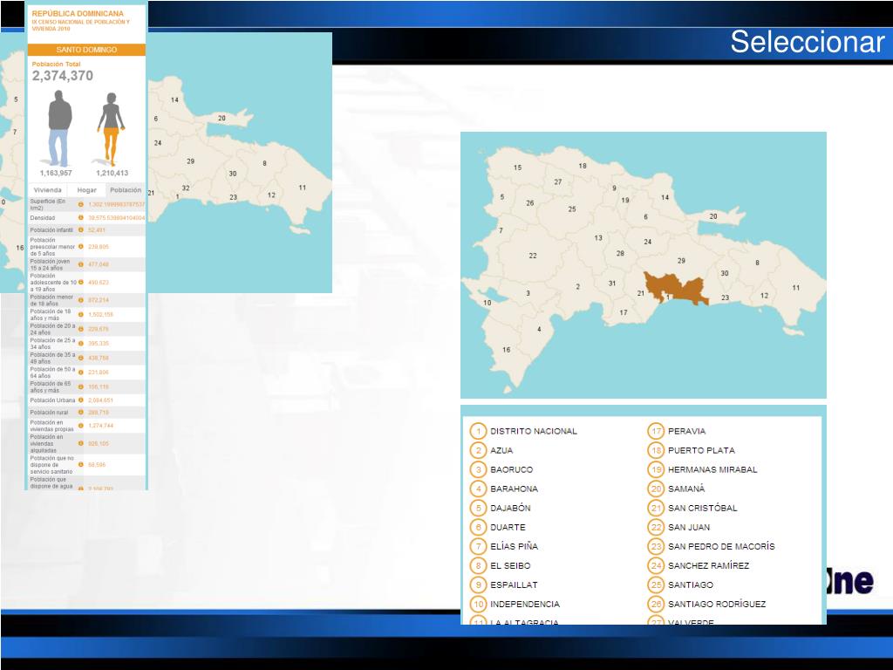Click province 18 on the large map
Viewport: 893px width, 670px height.
tap(583, 166)
